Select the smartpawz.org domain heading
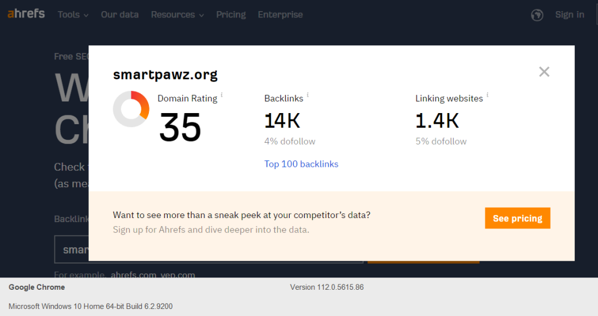Screen dimensions: 598x316 (x=165, y=75)
